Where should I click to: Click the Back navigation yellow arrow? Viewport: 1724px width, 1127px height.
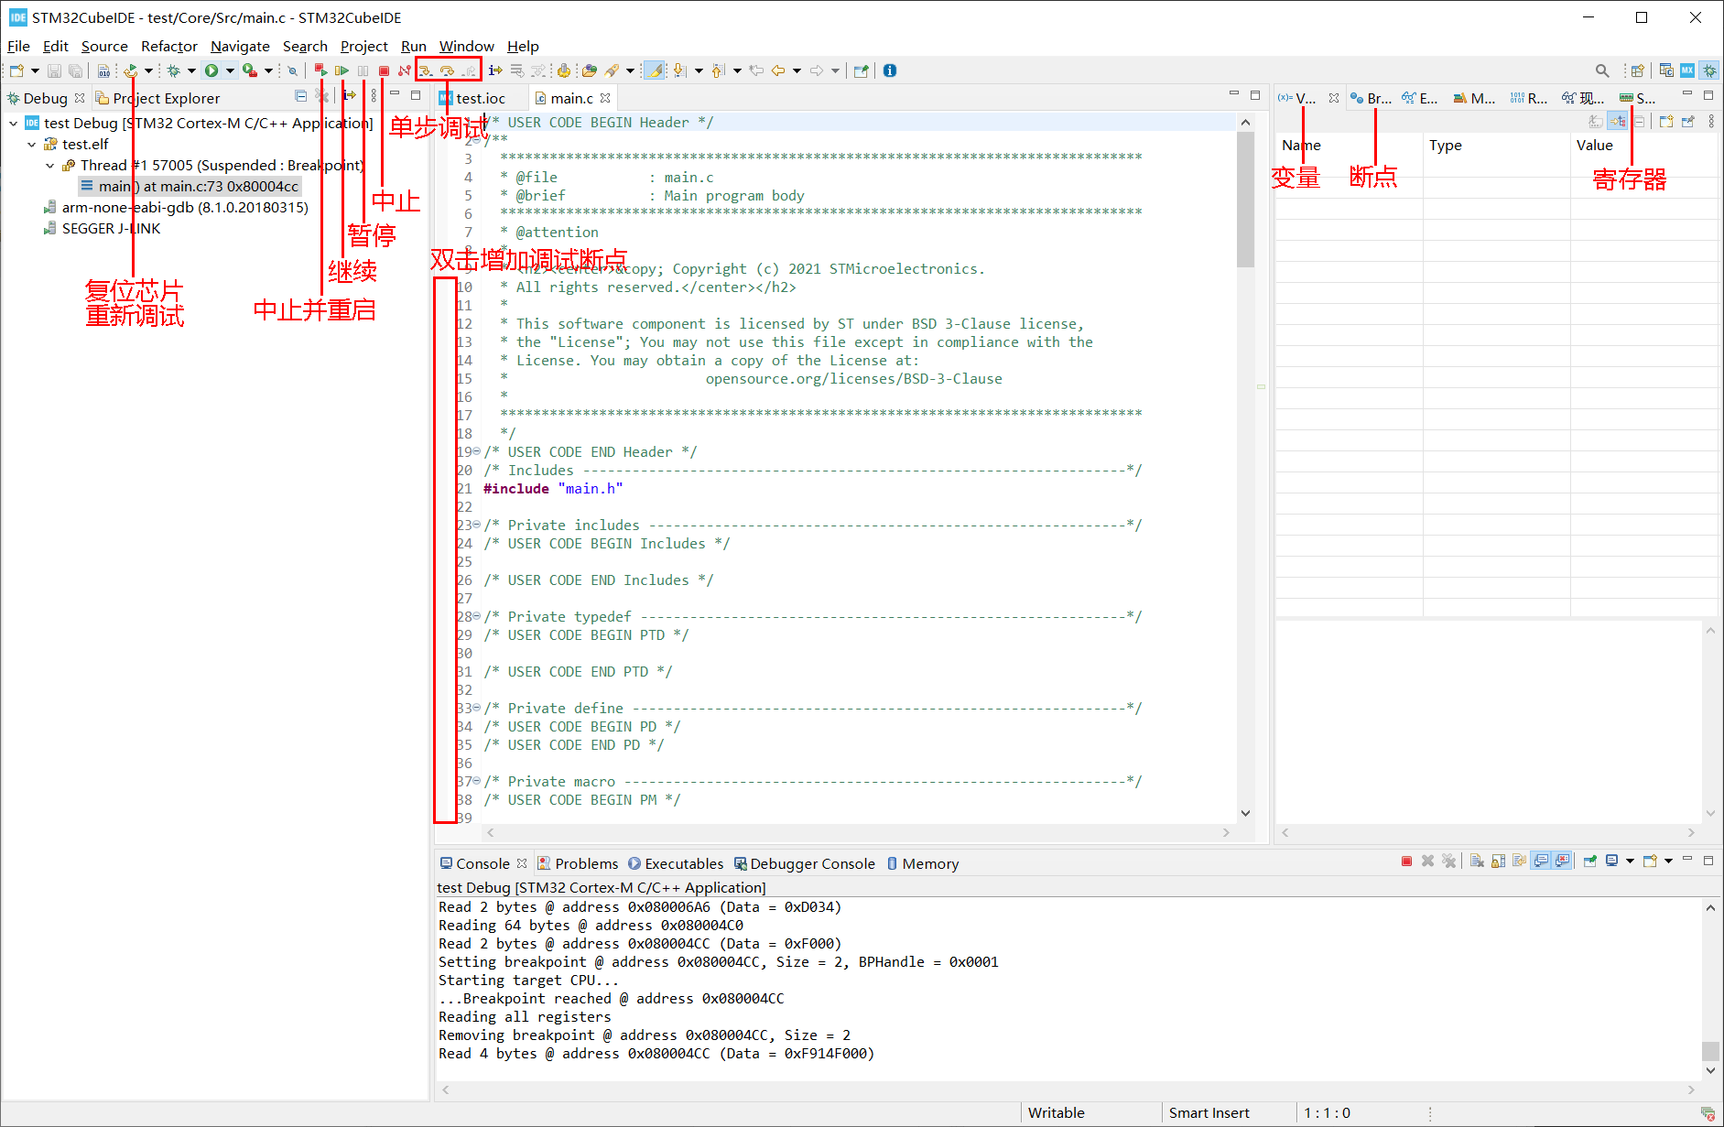click(x=777, y=70)
